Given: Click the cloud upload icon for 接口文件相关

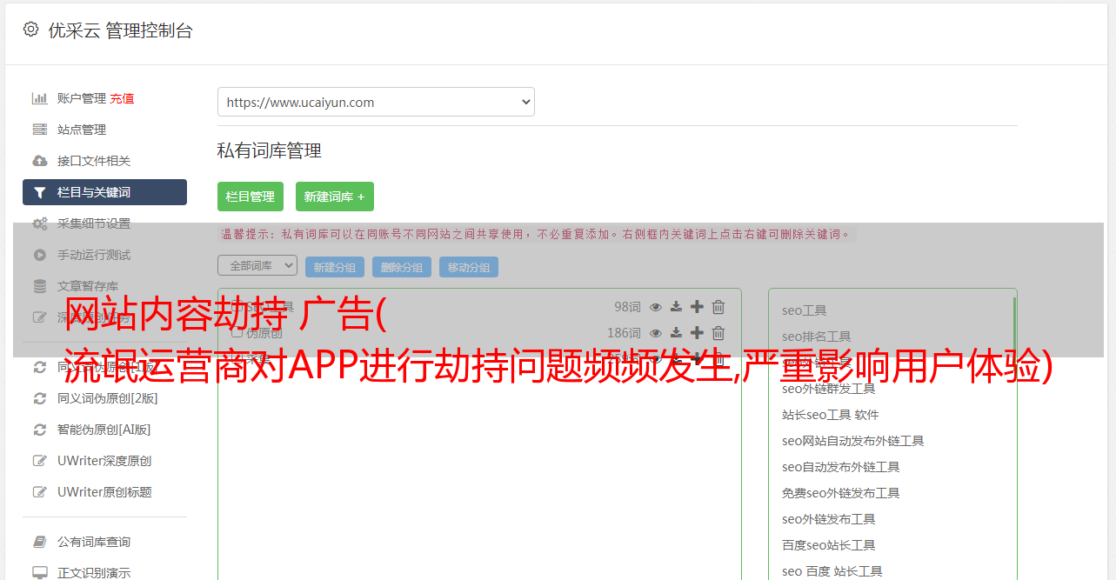Looking at the screenshot, I should coord(40,161).
